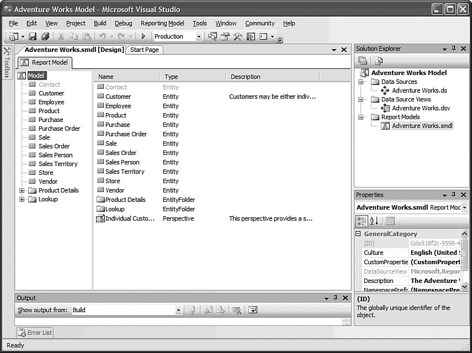Click Find Message in Code icon in Output
This screenshot has width=472, height=353.
[192, 310]
